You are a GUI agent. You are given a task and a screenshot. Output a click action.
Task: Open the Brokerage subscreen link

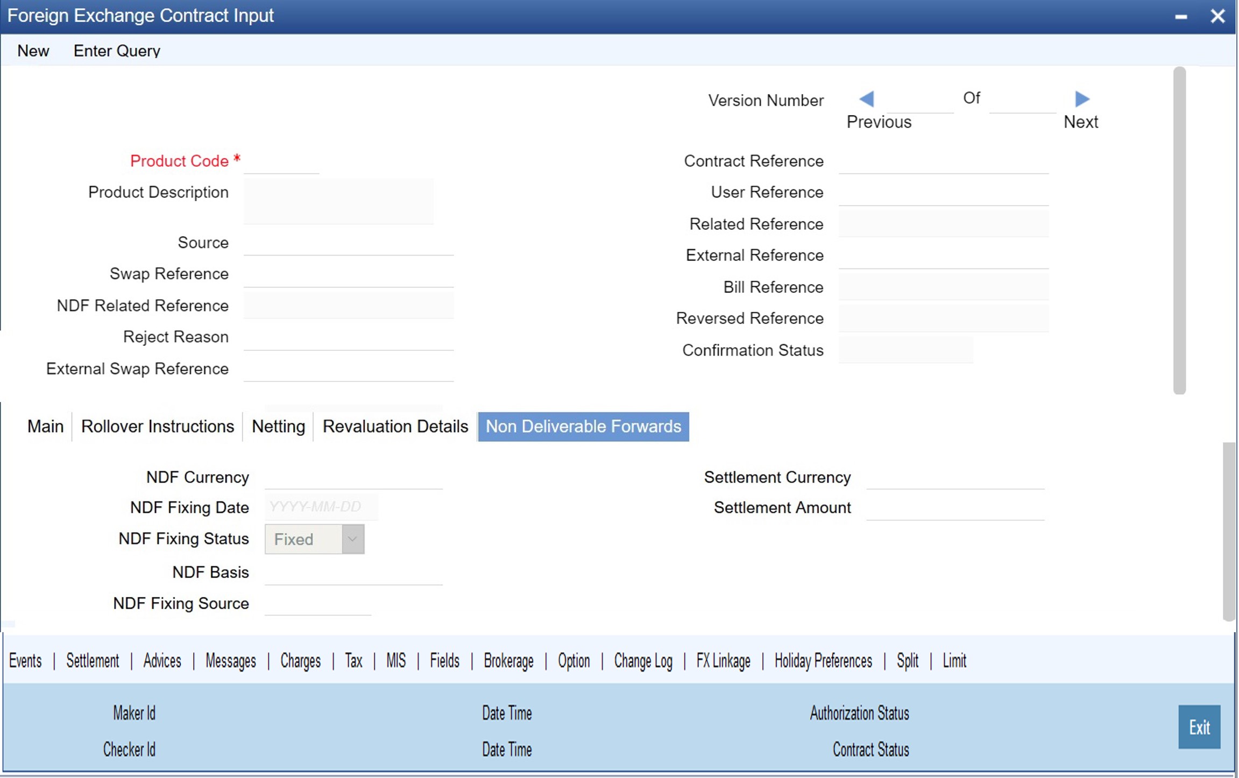[508, 661]
